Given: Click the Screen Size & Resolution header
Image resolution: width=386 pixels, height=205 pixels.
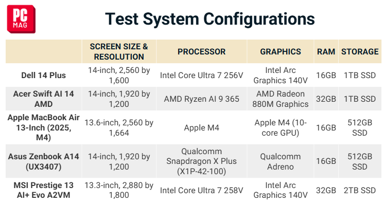Looking at the screenshot, I should point(119,51).
